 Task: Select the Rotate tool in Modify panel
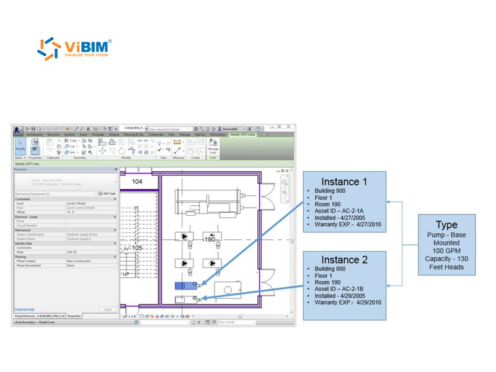tap(122, 151)
